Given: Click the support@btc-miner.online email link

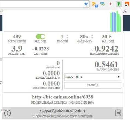Looking at the screenshot, I should click(63, 110).
